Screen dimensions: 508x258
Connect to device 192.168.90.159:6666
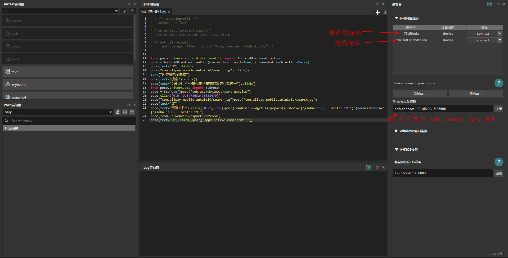483,40
